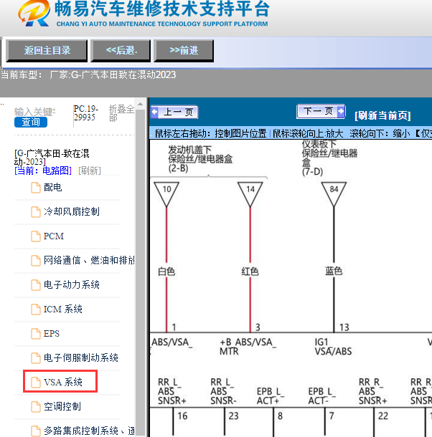This screenshot has height=437, width=432.
Task: Select the ICM 系统 item
Action: [63, 309]
